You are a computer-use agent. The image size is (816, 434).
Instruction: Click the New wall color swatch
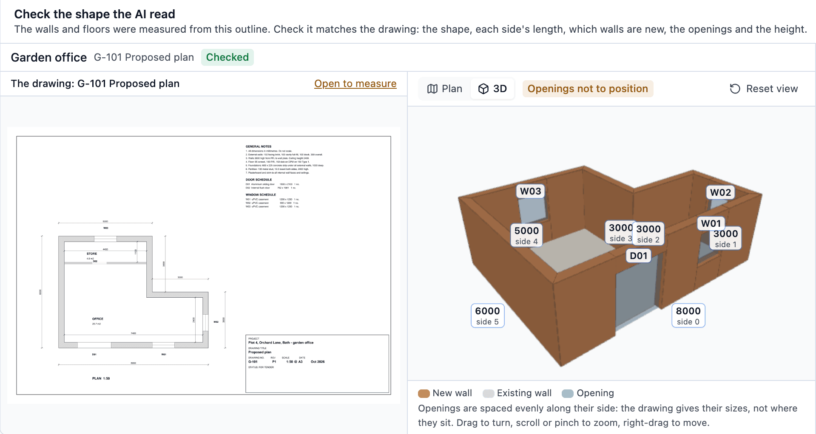[x=424, y=393]
